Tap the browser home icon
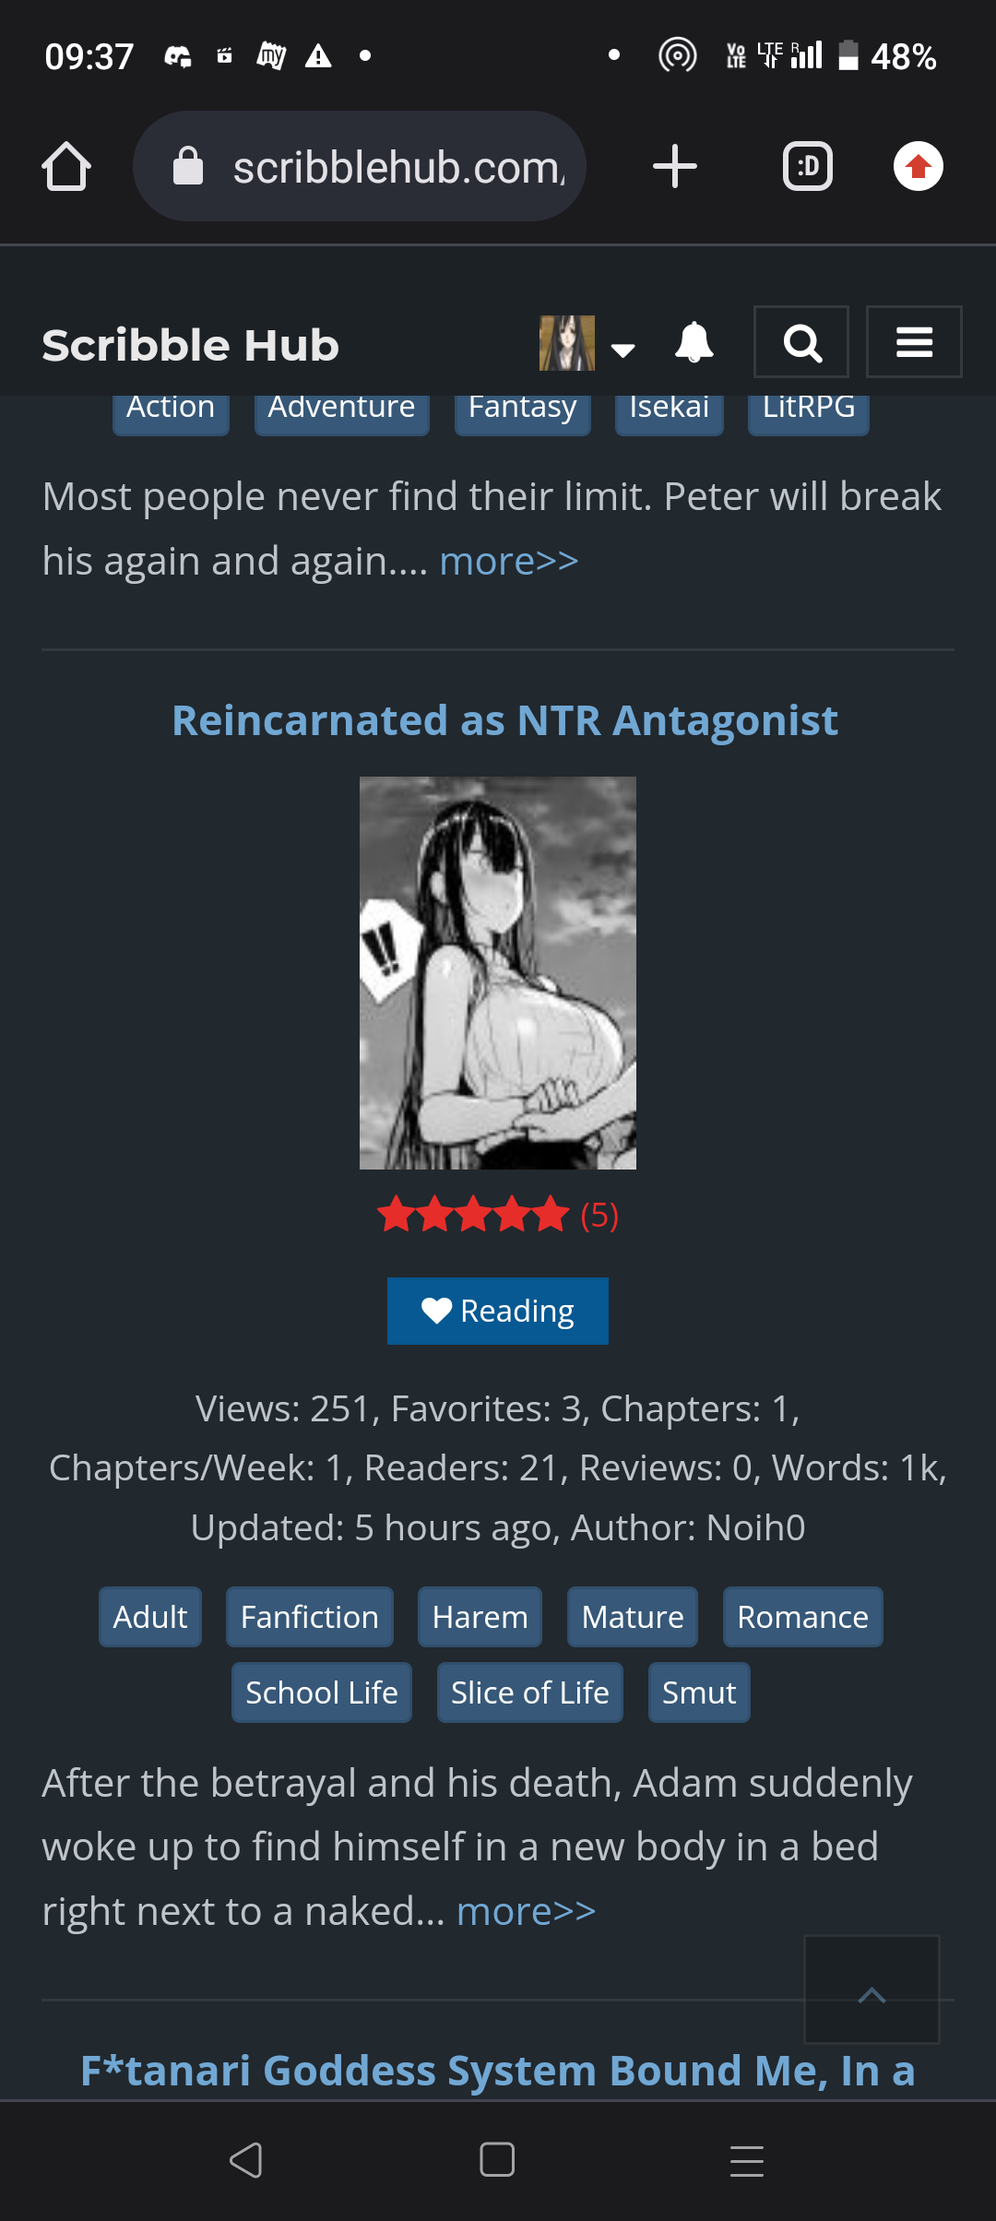 pyautogui.click(x=66, y=167)
